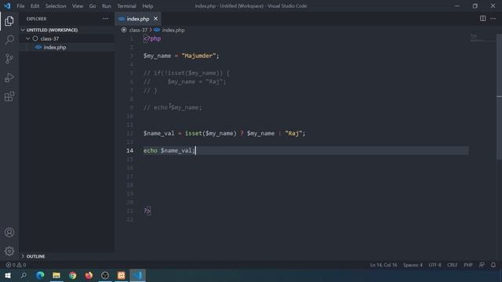Open the Search view in activity bar
Image resolution: width=502 pixels, height=282 pixels.
[9, 40]
